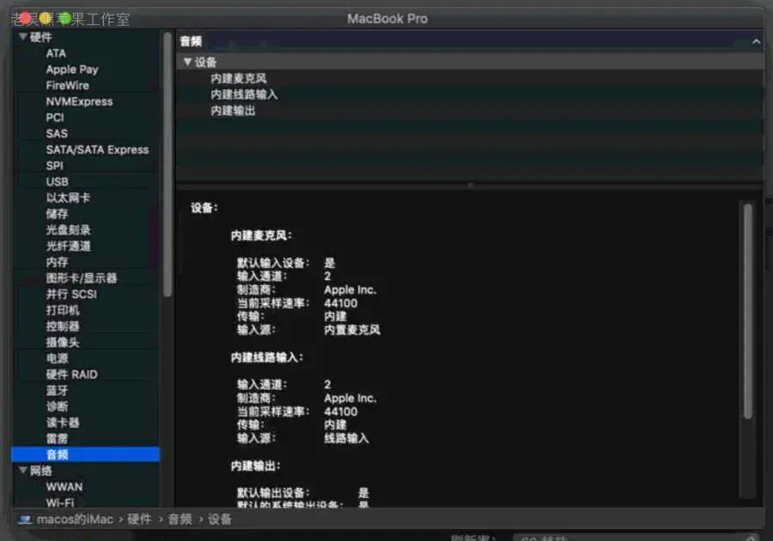Click the 内建麦克风: heading in details
The height and width of the screenshot is (541, 773).
(x=261, y=235)
